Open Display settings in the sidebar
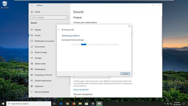The height and width of the screenshot is (106, 188). pyautogui.click(x=38, y=30)
